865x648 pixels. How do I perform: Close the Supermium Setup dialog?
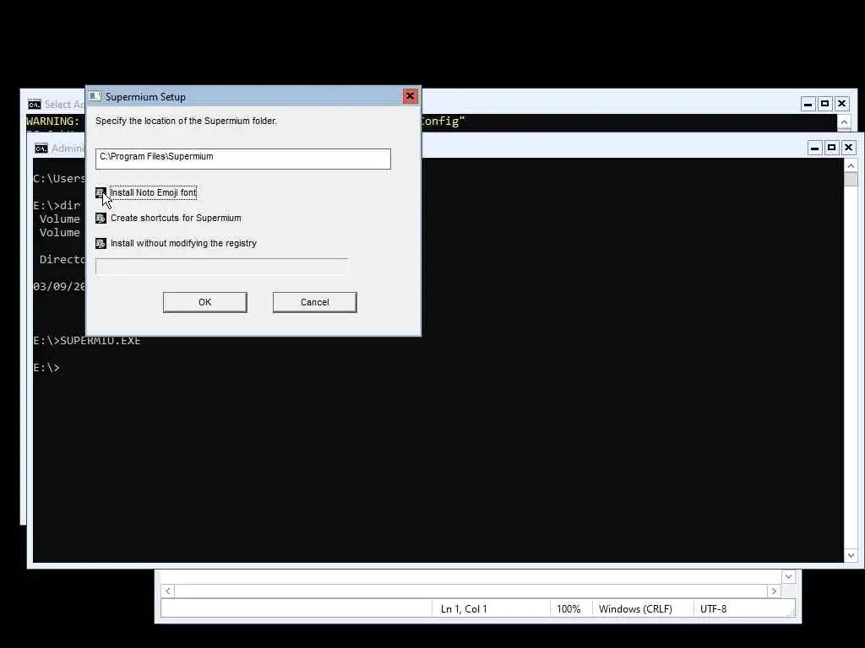coord(410,96)
